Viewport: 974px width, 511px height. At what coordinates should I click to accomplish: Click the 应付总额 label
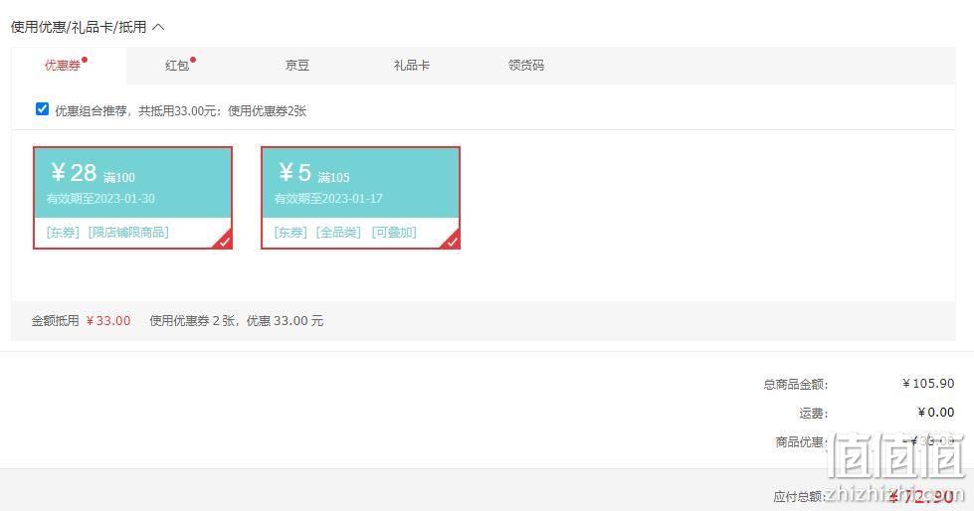pos(800,497)
